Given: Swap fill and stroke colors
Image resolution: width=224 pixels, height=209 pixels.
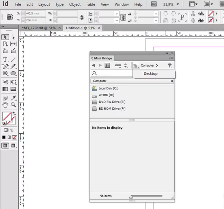Looking at the screenshot, I should pyautogui.click(x=14, y=113).
